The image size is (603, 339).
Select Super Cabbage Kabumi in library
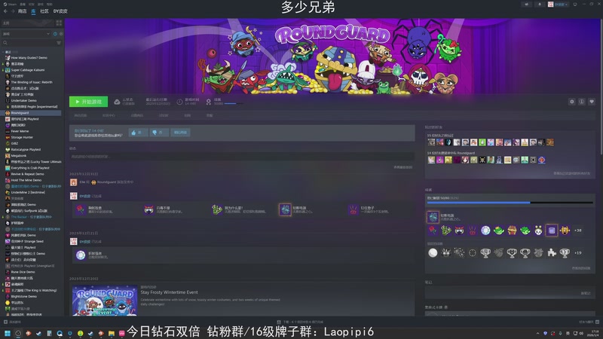click(x=28, y=70)
